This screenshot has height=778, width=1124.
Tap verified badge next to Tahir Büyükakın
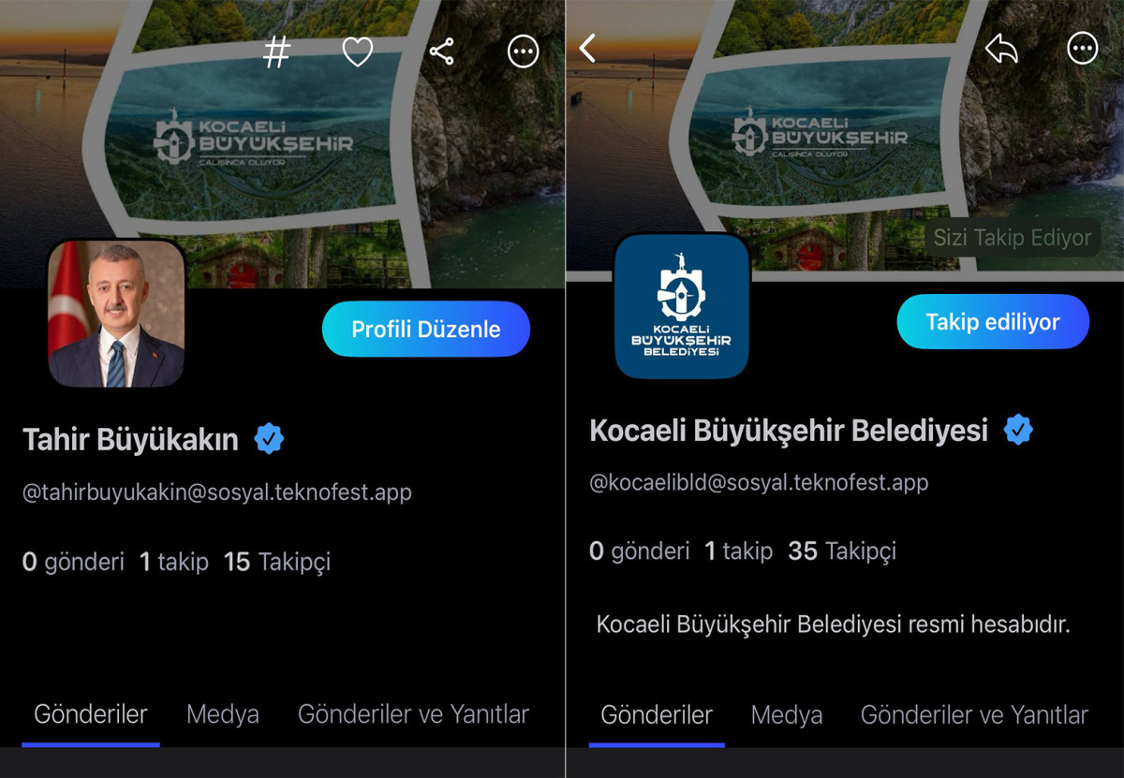pos(269,438)
